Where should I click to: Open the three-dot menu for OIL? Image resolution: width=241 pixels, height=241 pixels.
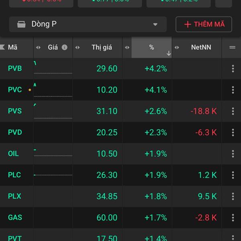(x=233, y=154)
